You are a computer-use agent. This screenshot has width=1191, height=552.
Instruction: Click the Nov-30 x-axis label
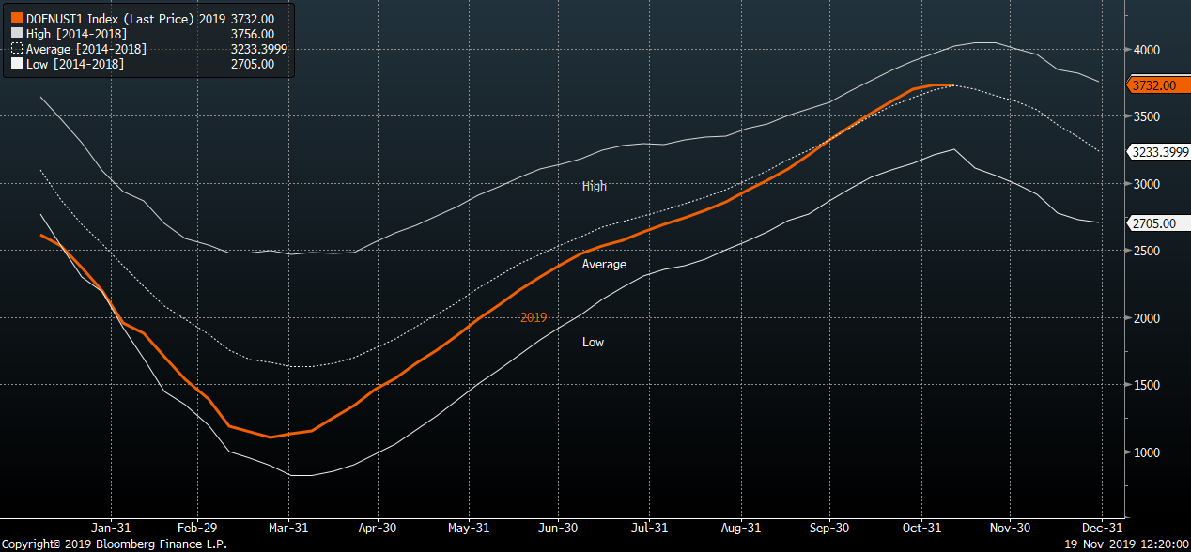coord(1010,529)
